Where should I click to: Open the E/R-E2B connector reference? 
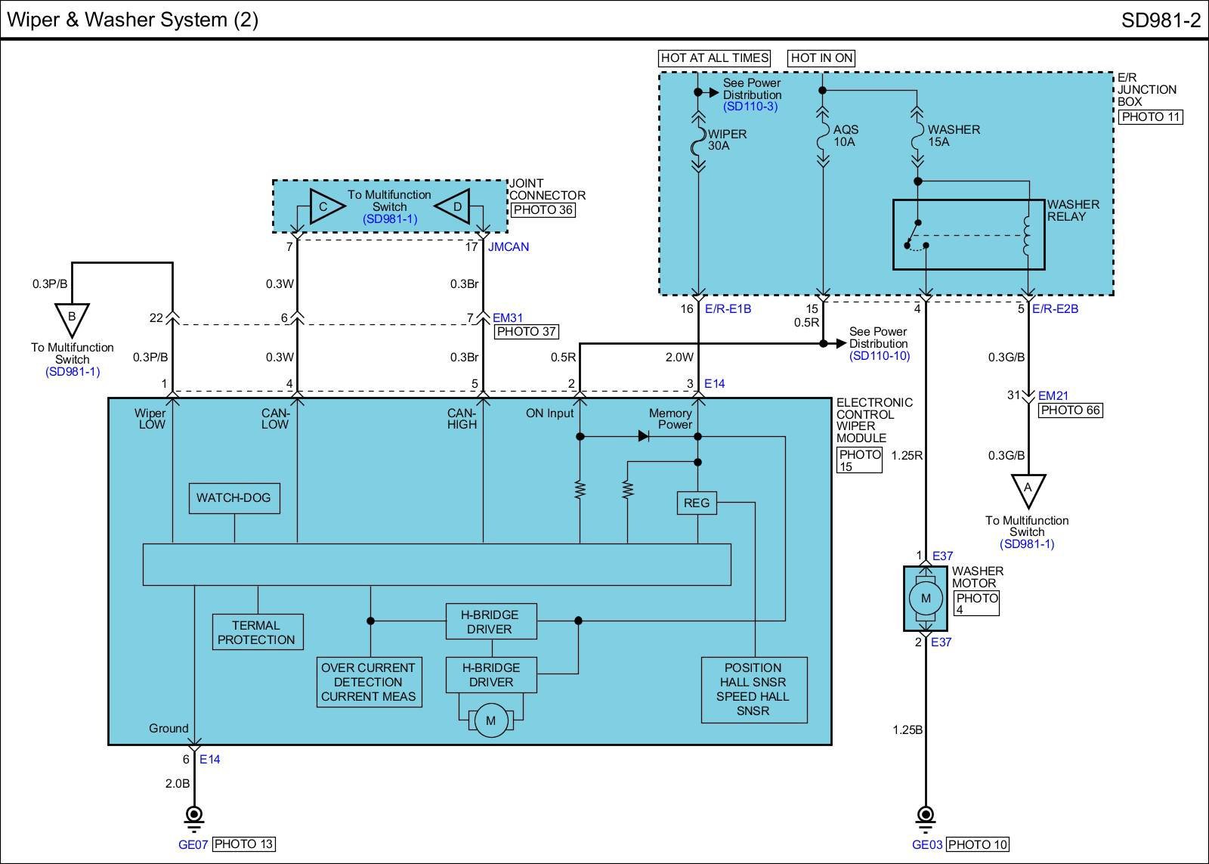(1055, 308)
